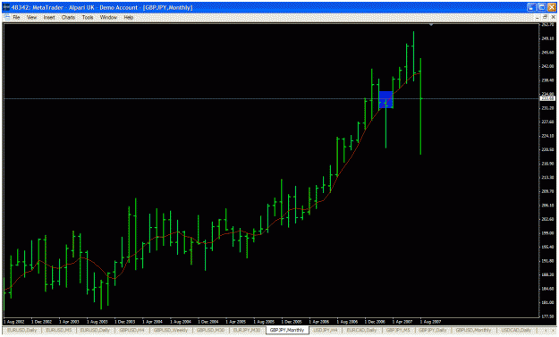Click the '1 Aug 2006' date label
559x337 pixels.
(x=348, y=322)
